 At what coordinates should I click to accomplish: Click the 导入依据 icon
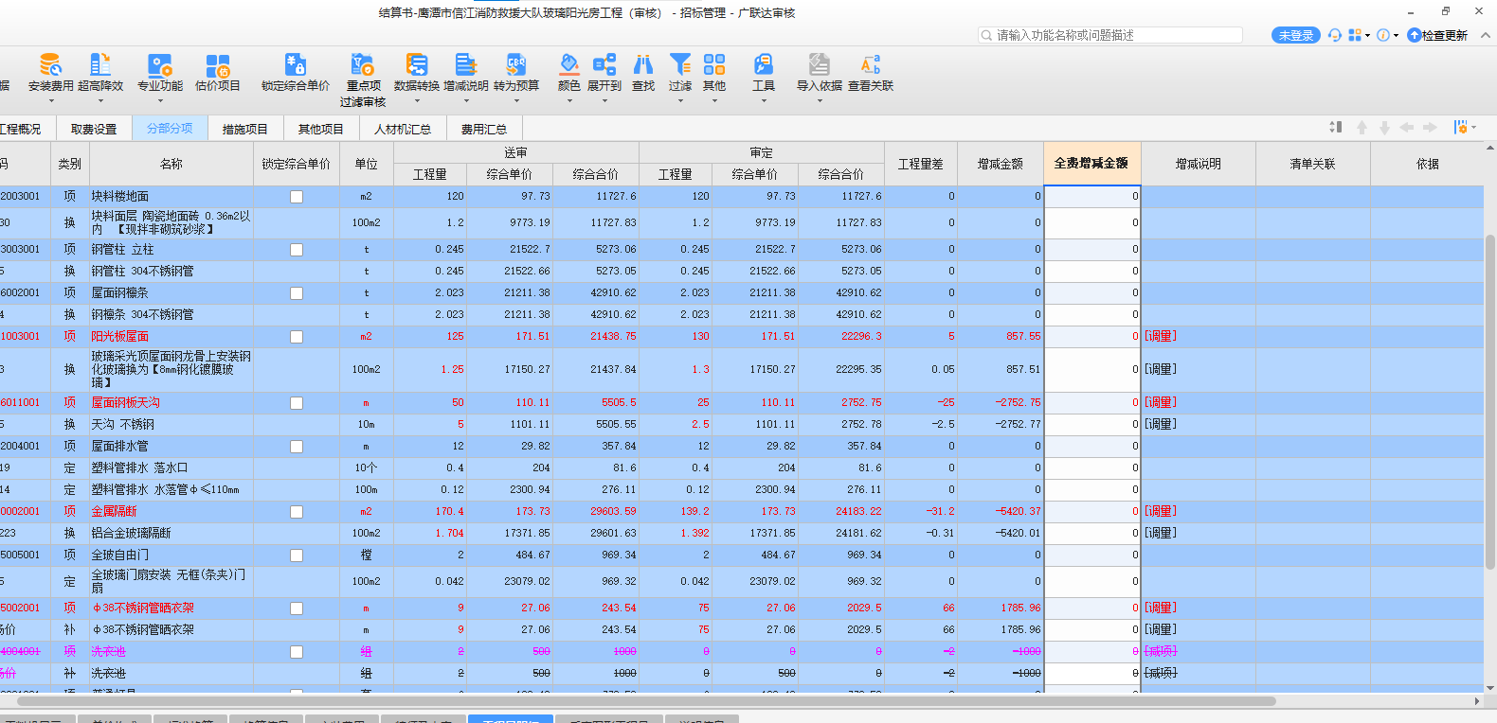[x=820, y=65]
